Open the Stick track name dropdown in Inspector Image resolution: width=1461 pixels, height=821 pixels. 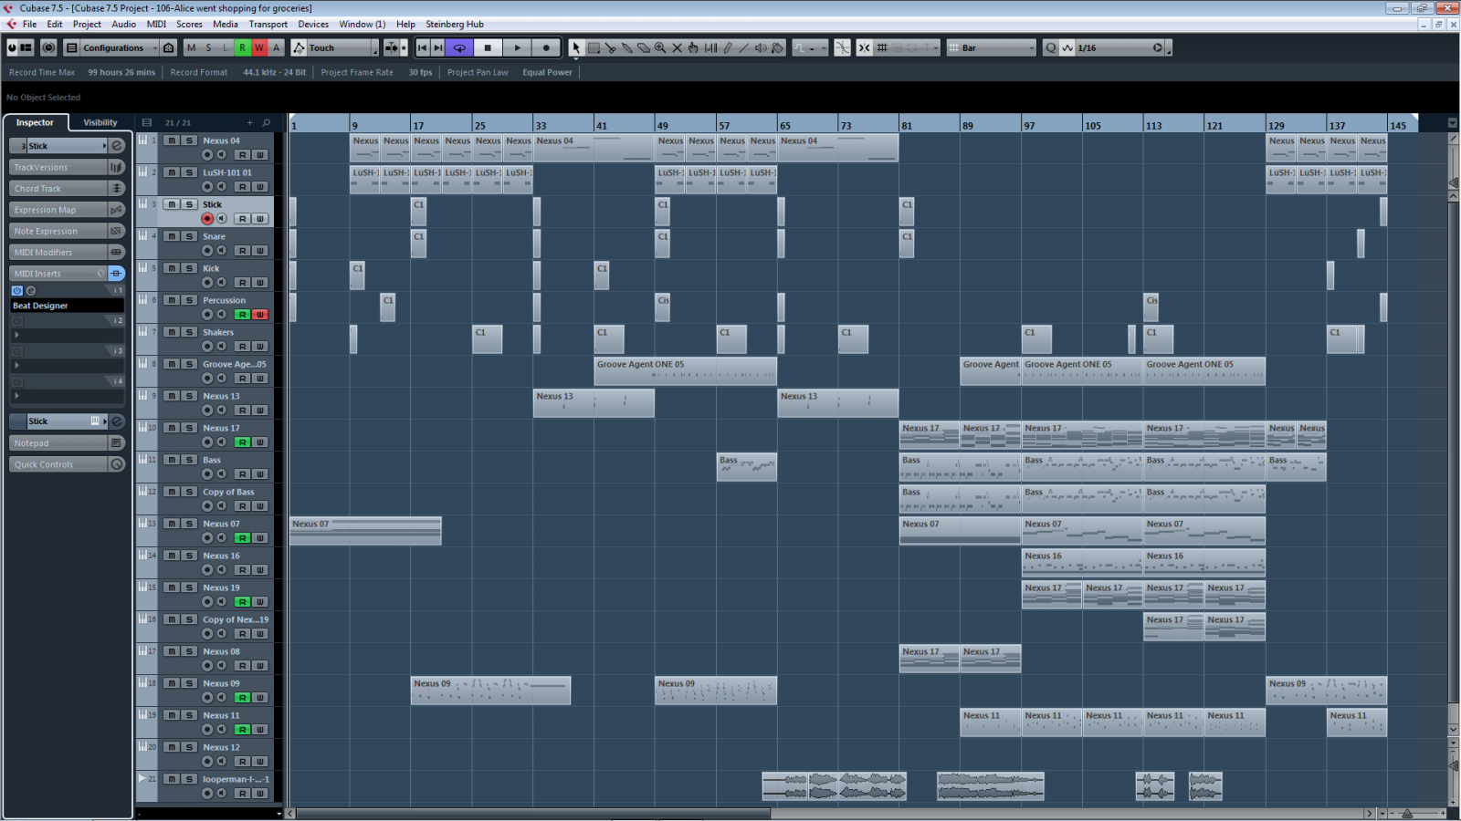click(x=104, y=146)
